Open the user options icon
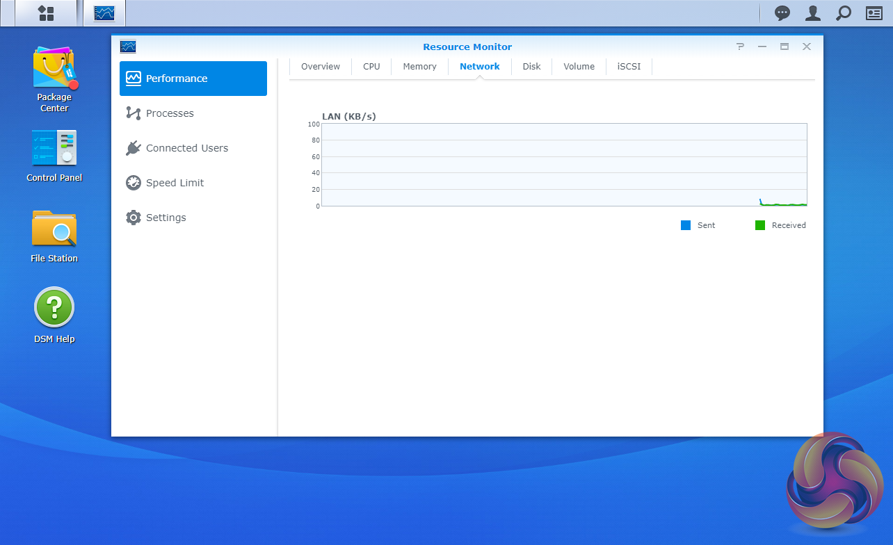 point(812,13)
